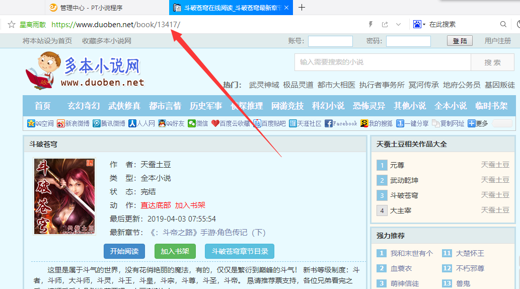520x289 pixels.
Task: Click the share page icon in address bar
Action: pos(385,24)
